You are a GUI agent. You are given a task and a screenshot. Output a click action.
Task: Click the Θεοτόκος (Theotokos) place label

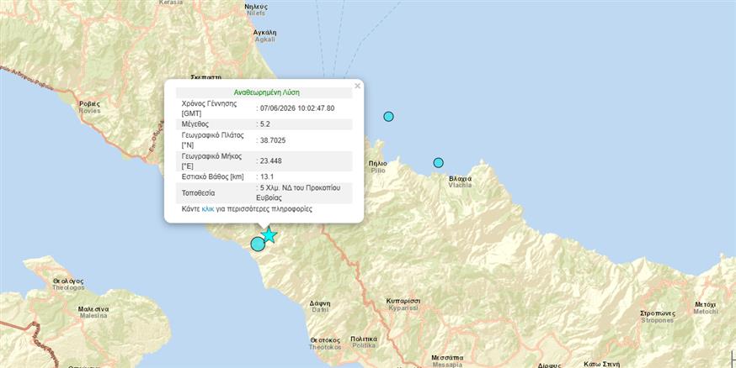[324, 343]
